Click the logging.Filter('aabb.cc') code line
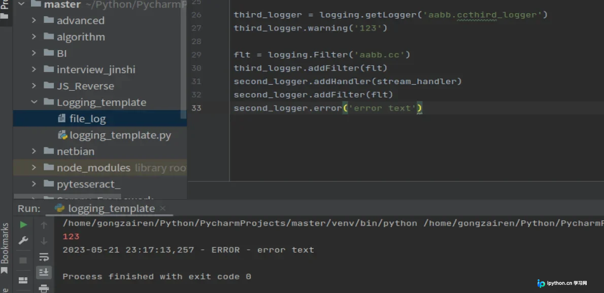Viewport: 604px width, 293px height. 322,55
